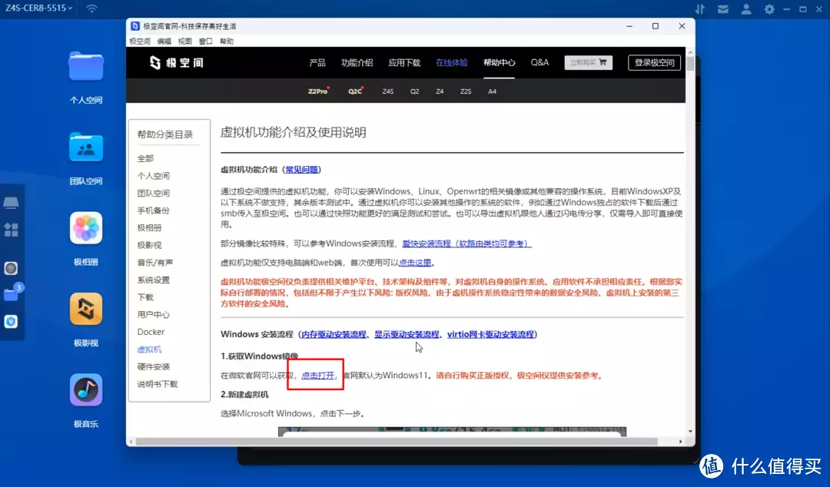Select 音乐/有声 help category
Image resolution: width=830 pixels, height=487 pixels.
tap(155, 263)
